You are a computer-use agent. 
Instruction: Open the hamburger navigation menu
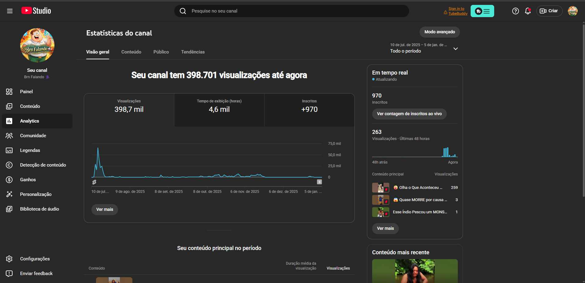pos(10,11)
